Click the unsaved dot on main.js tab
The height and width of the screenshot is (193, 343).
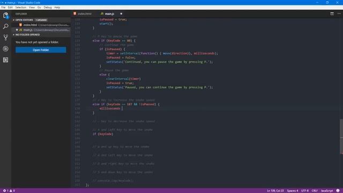121,14
